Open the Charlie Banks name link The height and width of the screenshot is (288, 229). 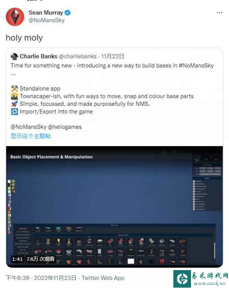tap(38, 56)
